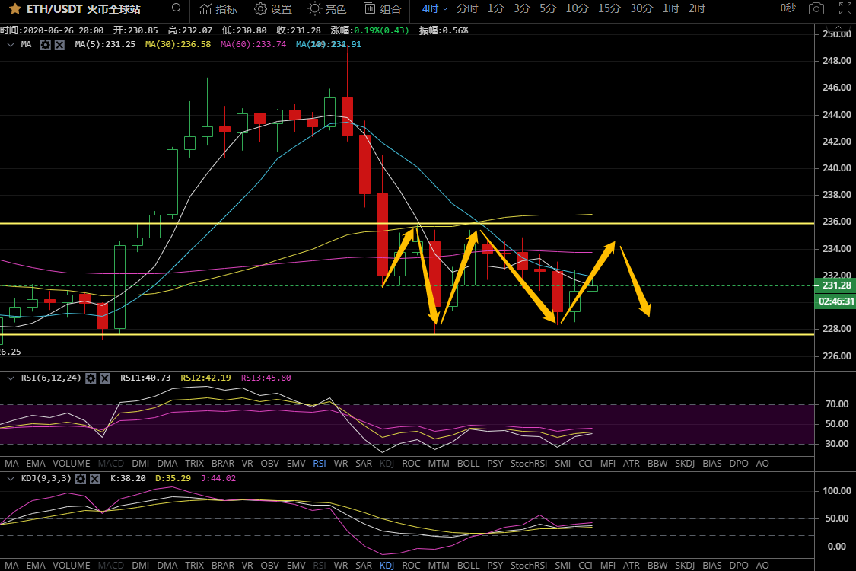Screen dimensions: 856x571
Task: Click the 231.28 current price label
Action: (x=835, y=285)
